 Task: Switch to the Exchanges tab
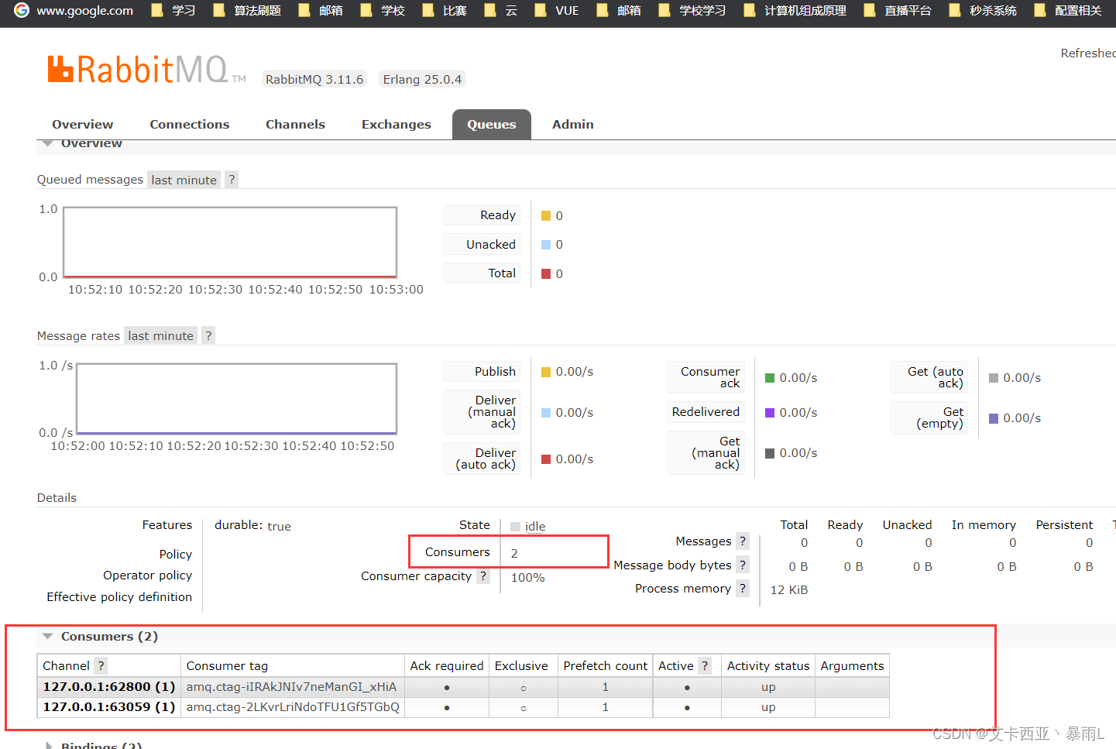[396, 125]
